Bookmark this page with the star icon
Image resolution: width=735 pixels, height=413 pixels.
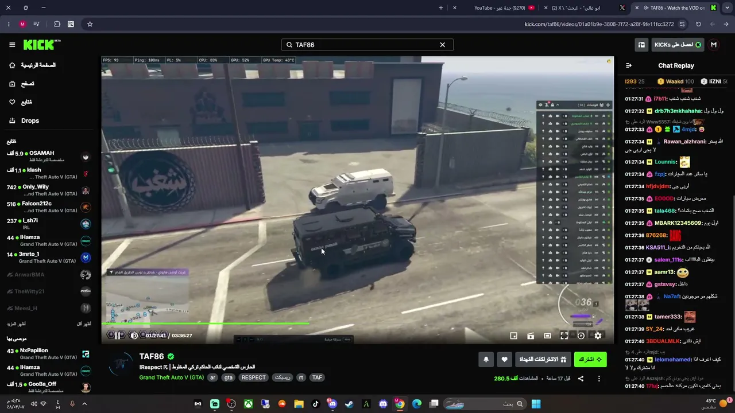pyautogui.click(x=90, y=24)
